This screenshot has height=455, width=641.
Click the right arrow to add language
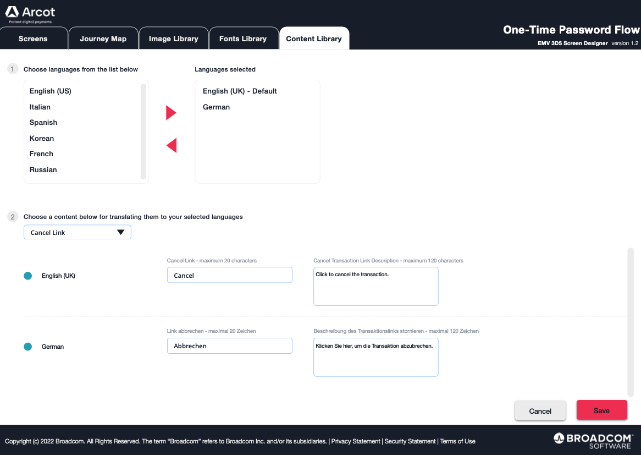point(171,113)
